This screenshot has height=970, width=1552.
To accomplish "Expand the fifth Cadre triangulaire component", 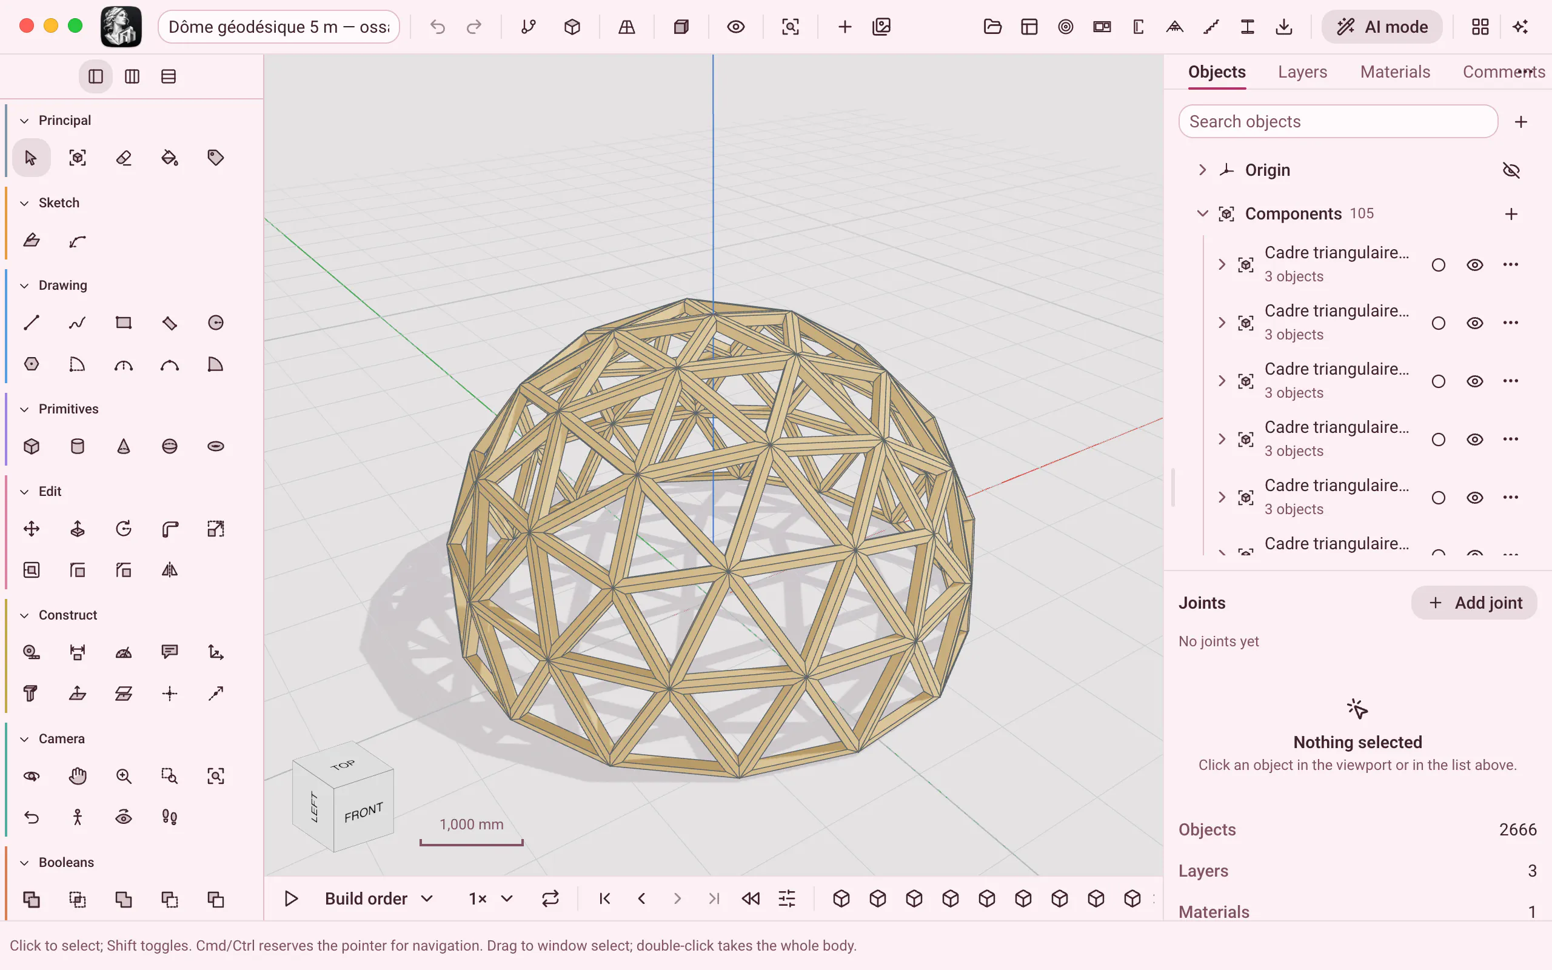I will point(1222,497).
